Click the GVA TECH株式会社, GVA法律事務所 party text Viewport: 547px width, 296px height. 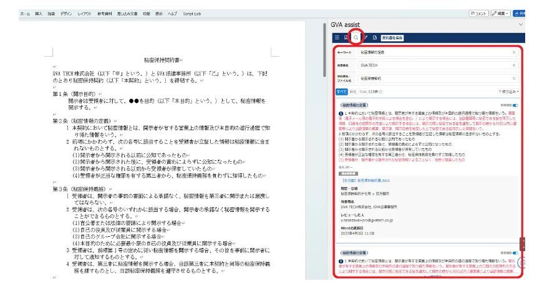click(369, 207)
